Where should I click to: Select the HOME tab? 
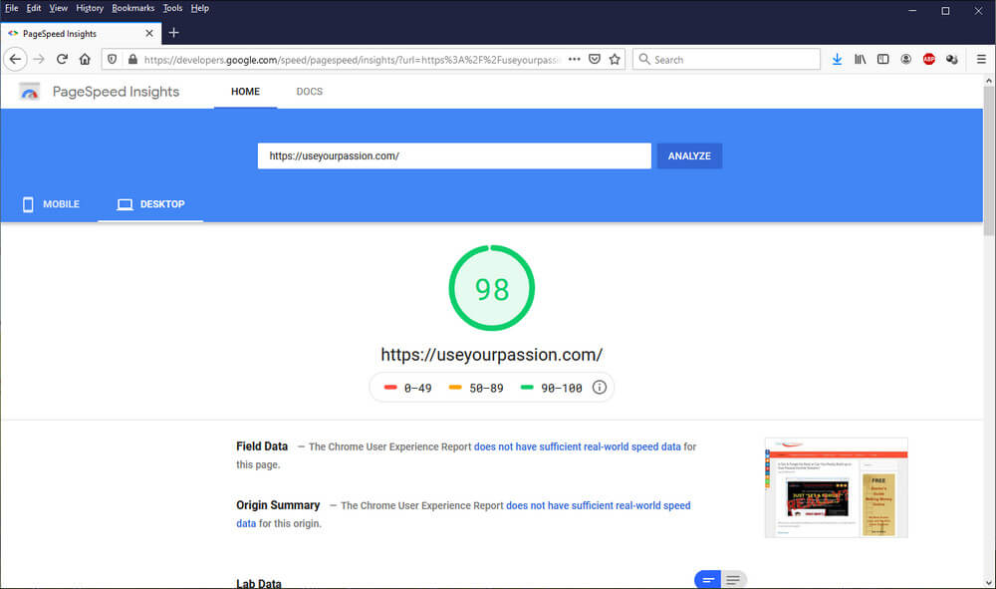(x=245, y=92)
